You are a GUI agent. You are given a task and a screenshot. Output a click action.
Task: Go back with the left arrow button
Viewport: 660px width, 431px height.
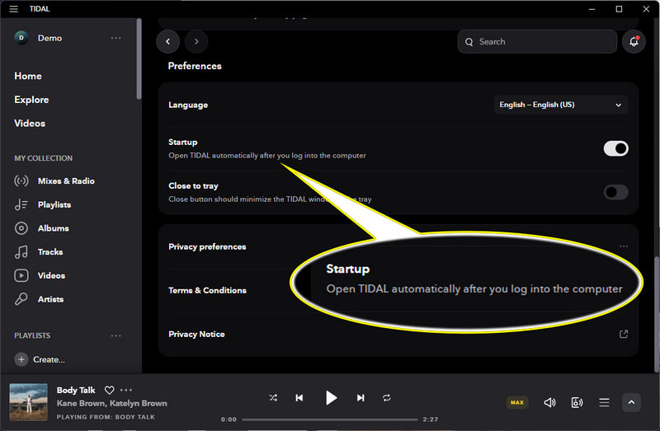(x=168, y=41)
